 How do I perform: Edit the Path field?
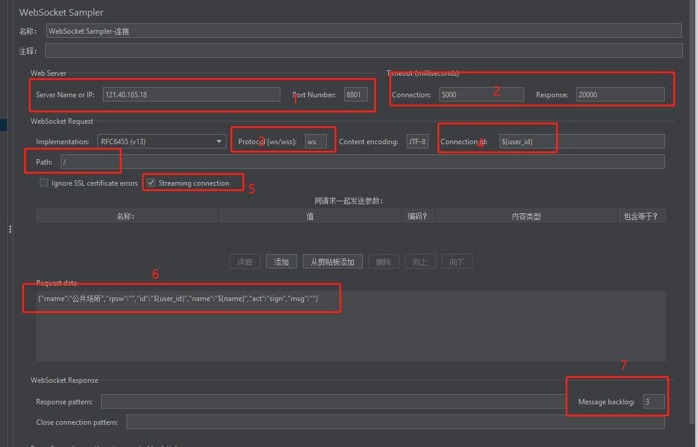point(362,162)
